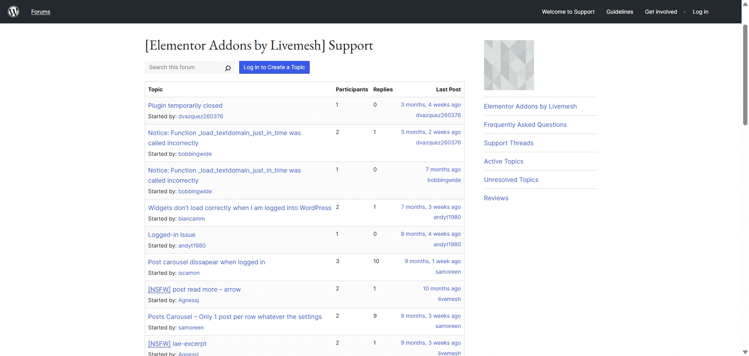This screenshot has height=356, width=749.
Task: Open Posts Carousel – Only 1 post topic
Action: [x=235, y=317]
